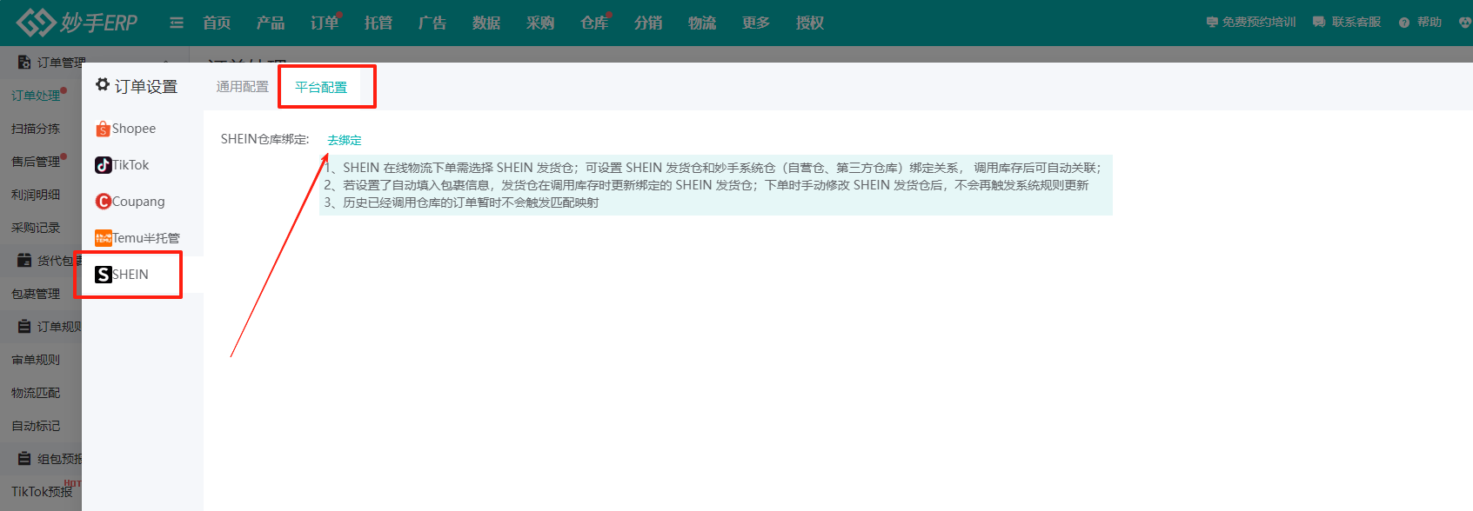Screen dimensions: 1473x511
Task: Open 自动标记 in left sidebar
Action: click(36, 426)
